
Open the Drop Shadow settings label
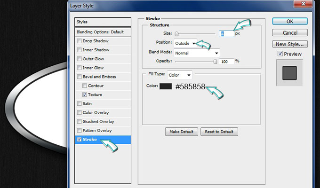coord(96,41)
